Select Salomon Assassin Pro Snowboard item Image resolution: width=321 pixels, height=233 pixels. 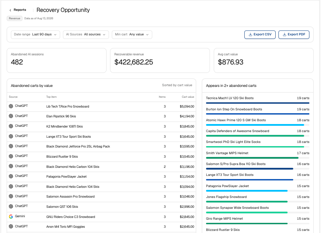pos(70,197)
